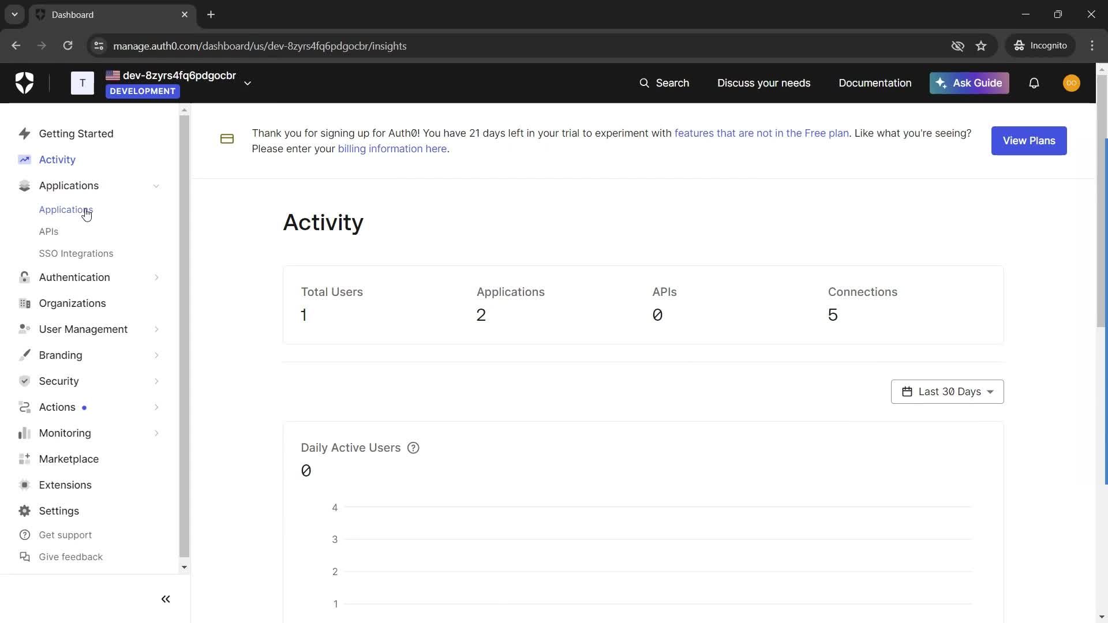Open the Applications submenu item
The image size is (1108, 623).
[x=66, y=210]
